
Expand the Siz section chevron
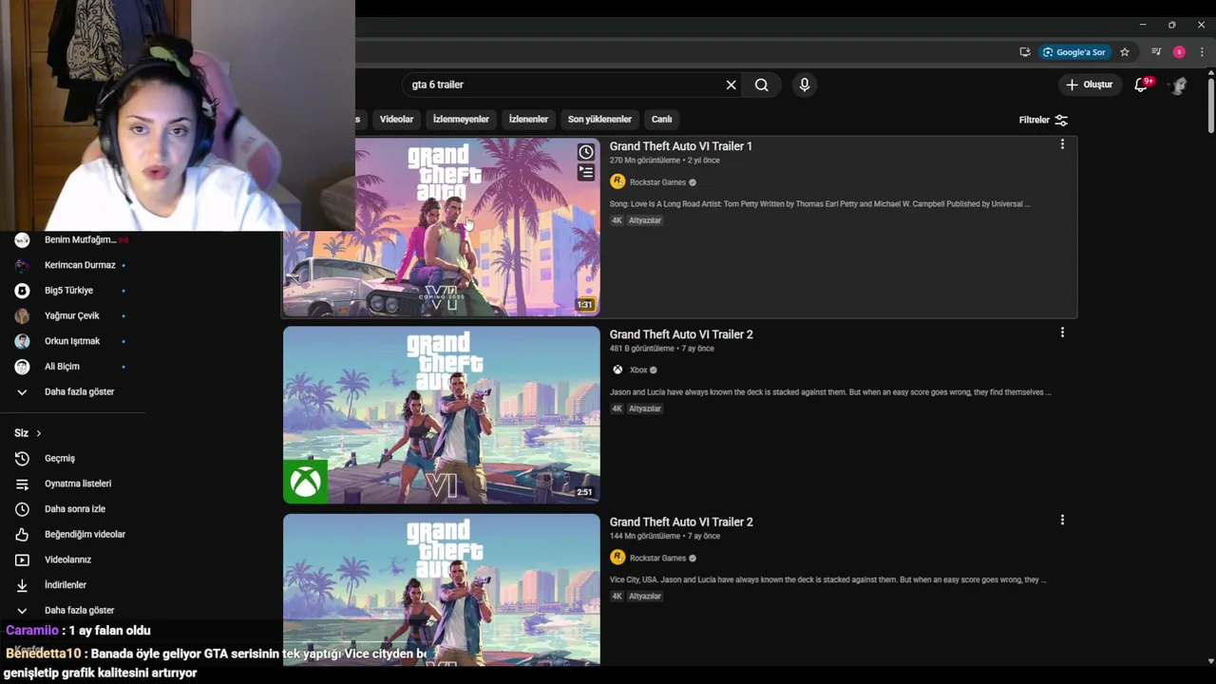38,433
